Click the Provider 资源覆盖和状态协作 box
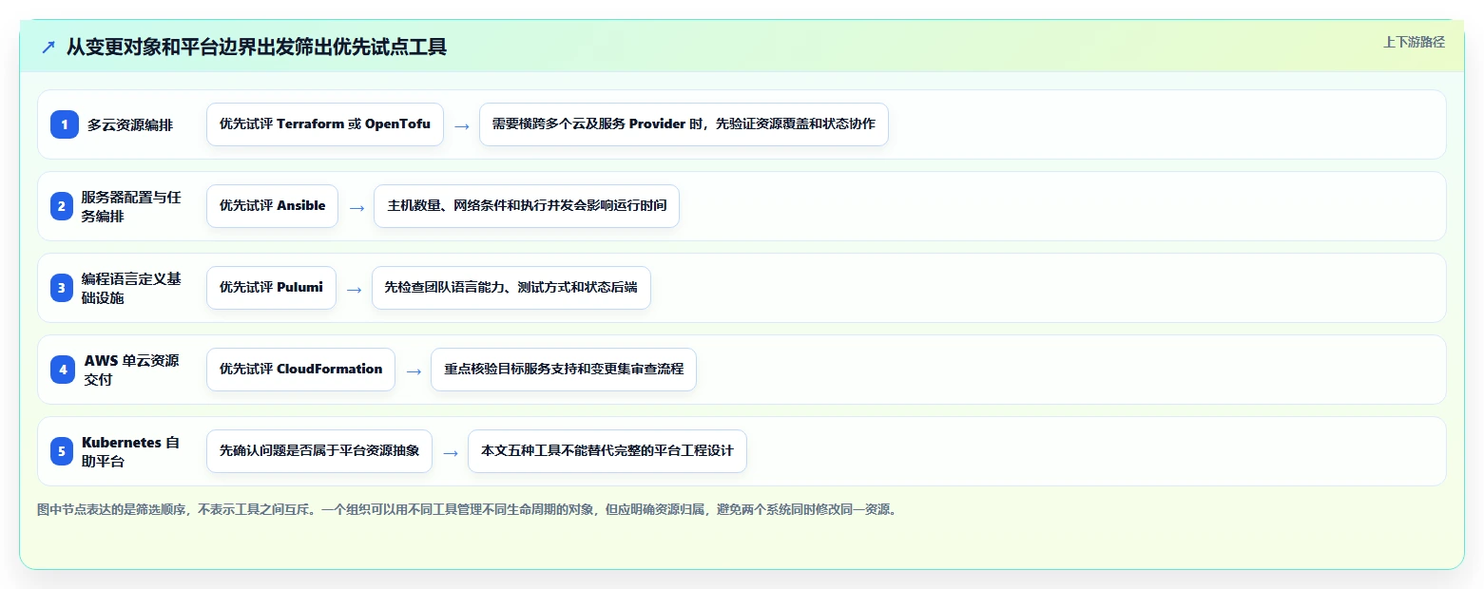Viewport: 1484px width, 589px height. pos(684,124)
